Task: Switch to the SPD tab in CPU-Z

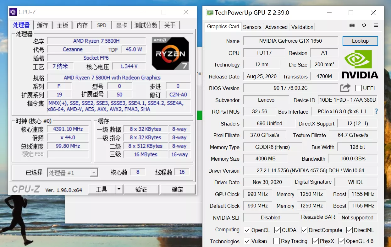Action: 102,25
